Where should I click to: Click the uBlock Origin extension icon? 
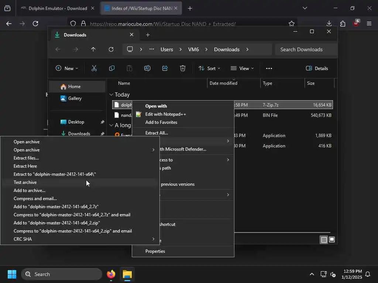[356, 23]
